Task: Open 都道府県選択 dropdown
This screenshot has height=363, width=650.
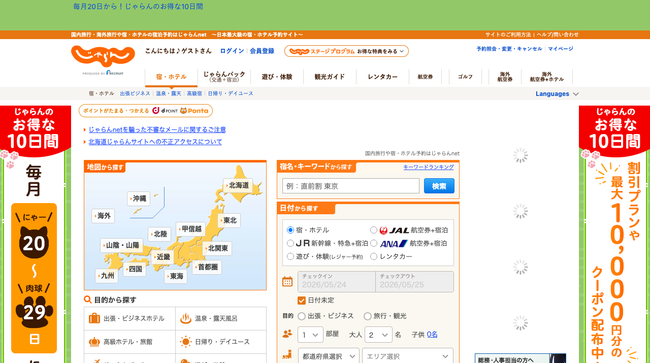Action: [329, 356]
